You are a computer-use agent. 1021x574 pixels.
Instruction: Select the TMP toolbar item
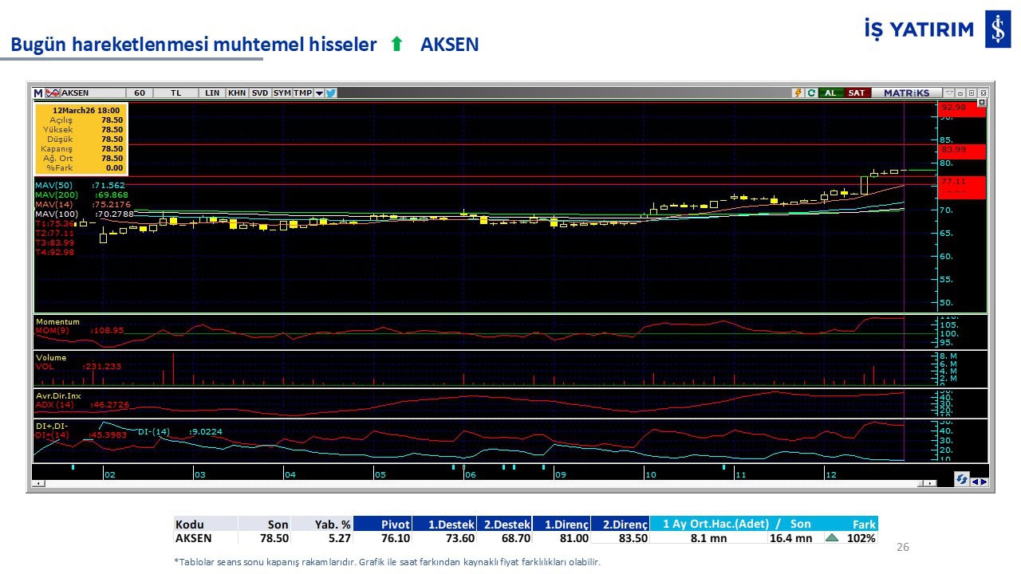click(x=302, y=92)
